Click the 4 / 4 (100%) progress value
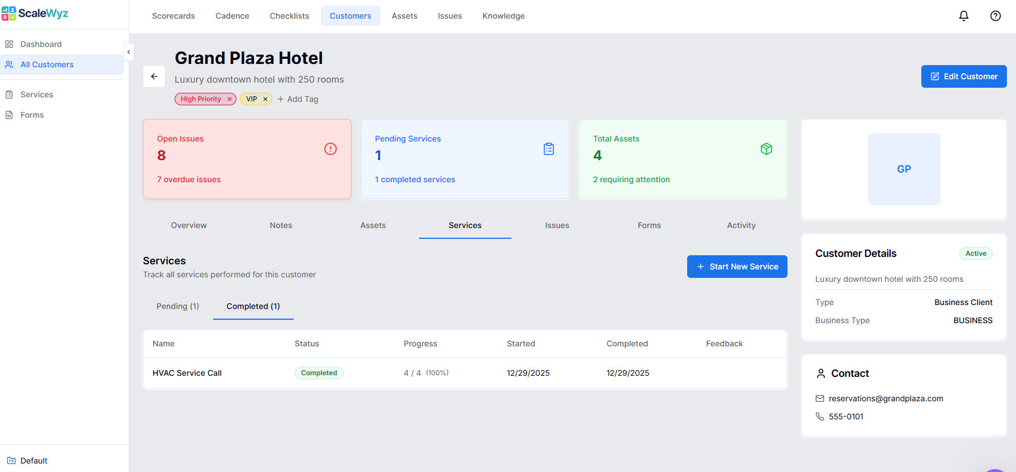1016x472 pixels. [x=426, y=373]
